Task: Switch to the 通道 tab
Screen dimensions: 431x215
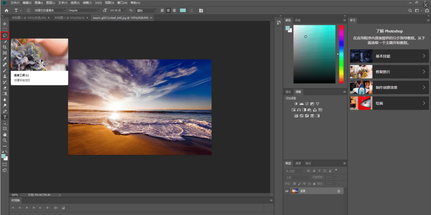Action: tap(298, 163)
